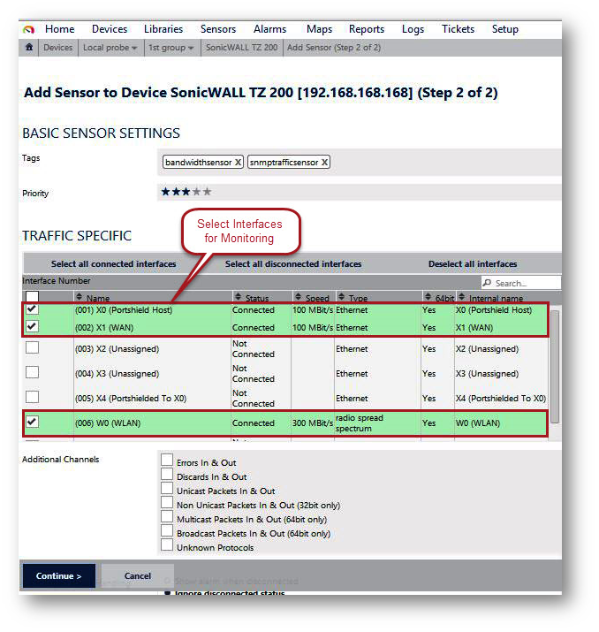
Task: Sort by Speed column arrows
Action: [x=298, y=298]
